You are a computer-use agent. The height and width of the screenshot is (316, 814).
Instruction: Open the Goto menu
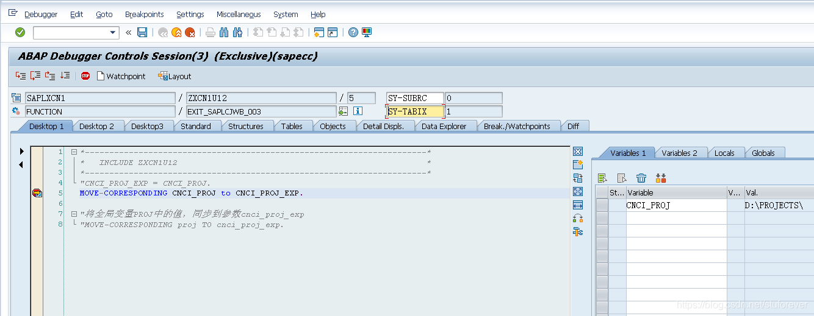click(104, 14)
